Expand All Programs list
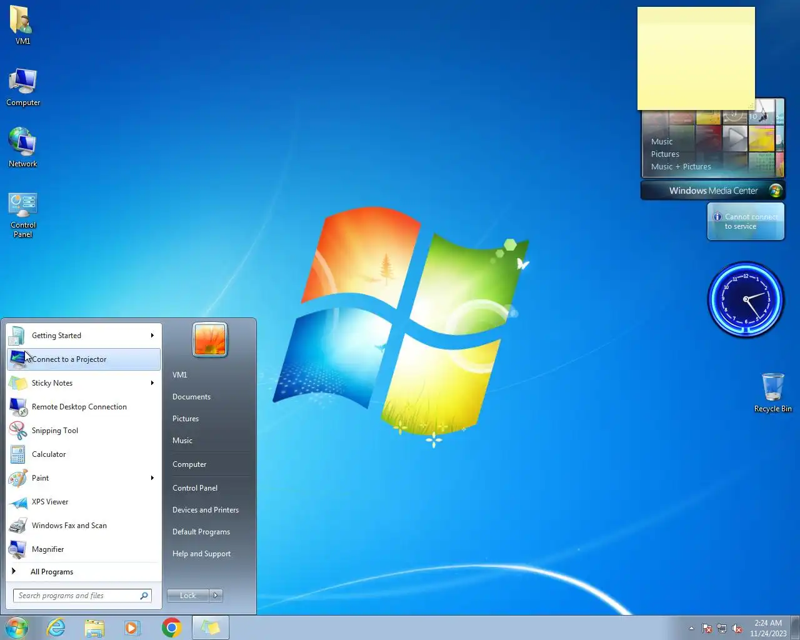This screenshot has height=640, width=800. [x=83, y=572]
